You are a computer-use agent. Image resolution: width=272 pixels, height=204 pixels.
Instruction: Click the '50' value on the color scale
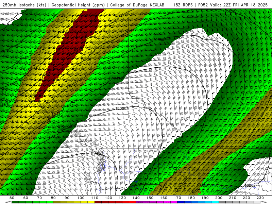click(12, 198)
